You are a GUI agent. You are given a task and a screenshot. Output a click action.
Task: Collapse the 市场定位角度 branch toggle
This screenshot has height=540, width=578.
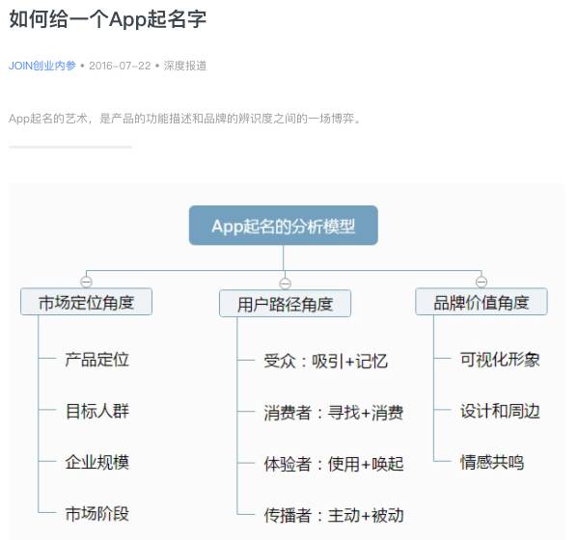(86, 282)
